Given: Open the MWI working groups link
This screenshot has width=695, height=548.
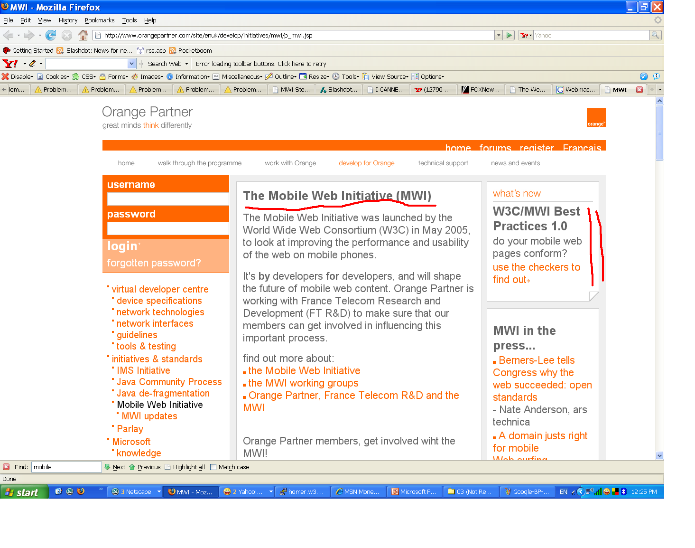Looking at the screenshot, I should (303, 383).
